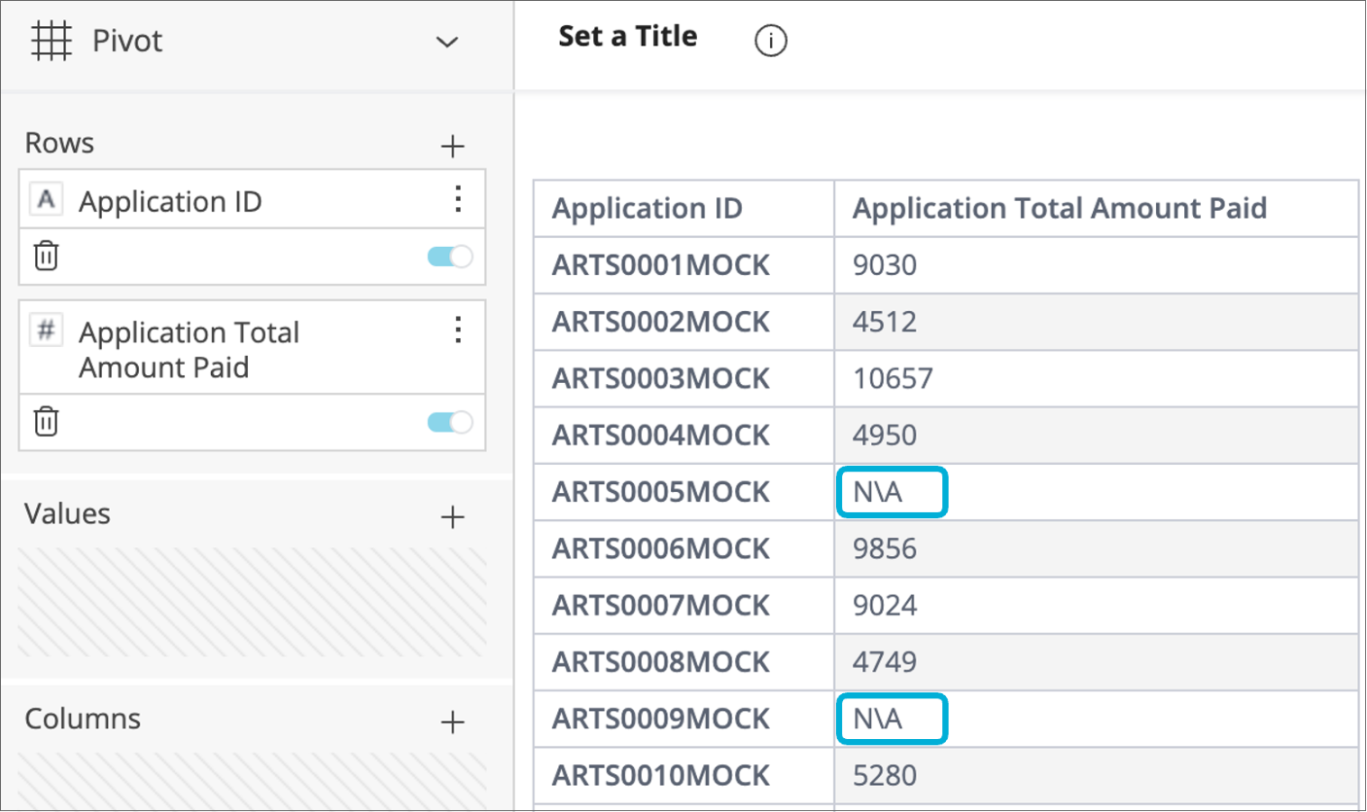Select the ARTS0003MOCK row label
The height and width of the screenshot is (812, 1367).
[660, 379]
